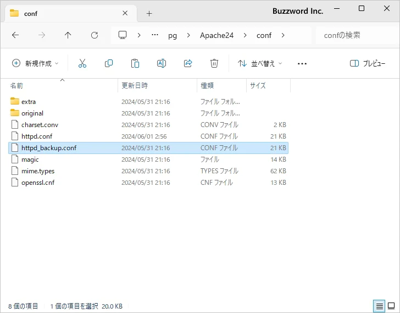Screen dimensions: 400x313
Task: Open a new tab with plus button
Action: click(149, 13)
